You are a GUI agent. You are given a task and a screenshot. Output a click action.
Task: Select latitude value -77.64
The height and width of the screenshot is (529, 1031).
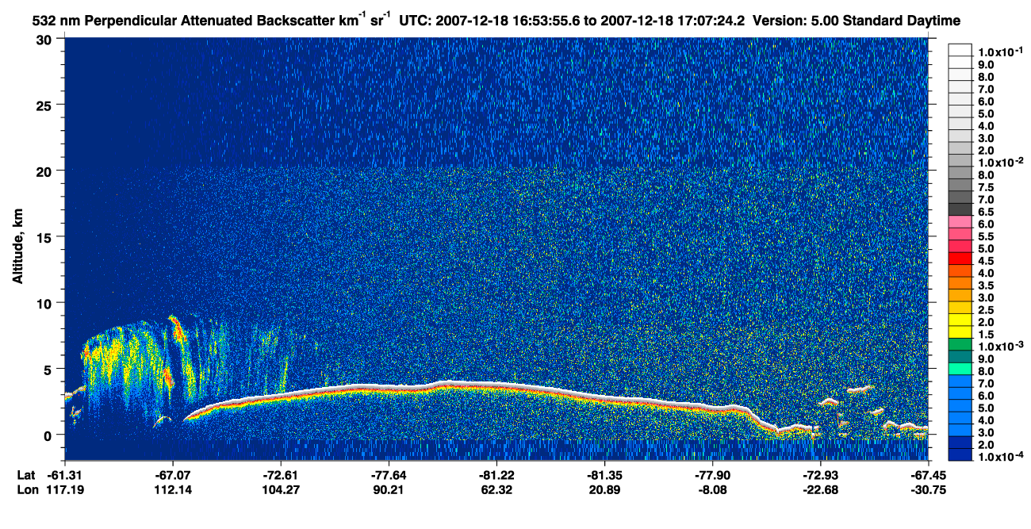[389, 474]
